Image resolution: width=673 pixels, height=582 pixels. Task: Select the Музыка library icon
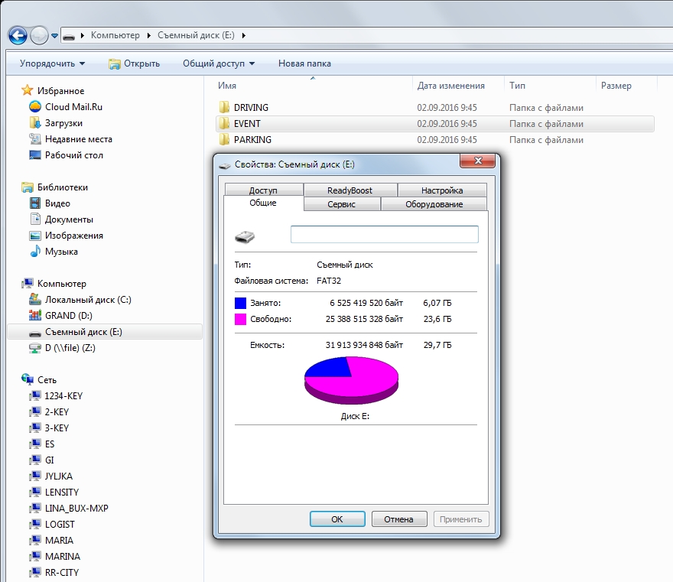[x=34, y=252]
